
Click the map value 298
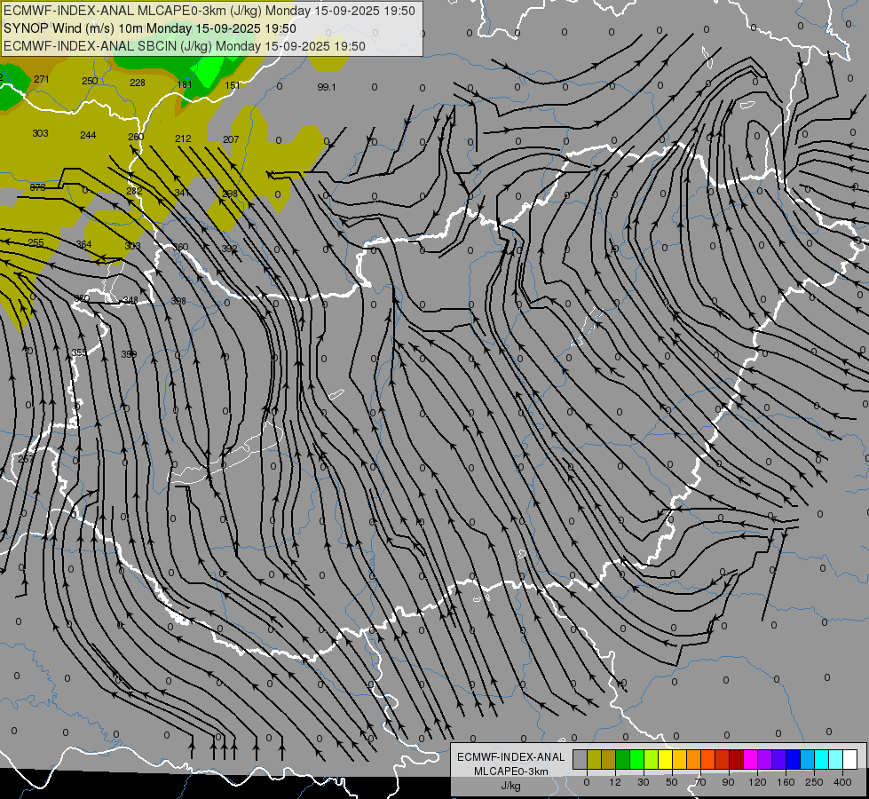coord(229,194)
